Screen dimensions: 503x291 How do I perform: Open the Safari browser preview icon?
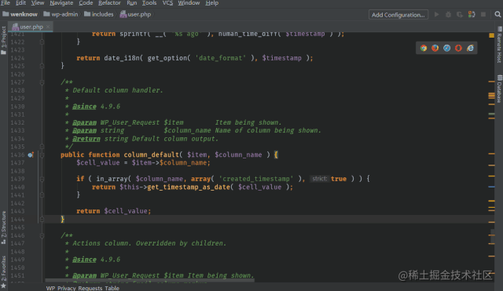(447, 48)
